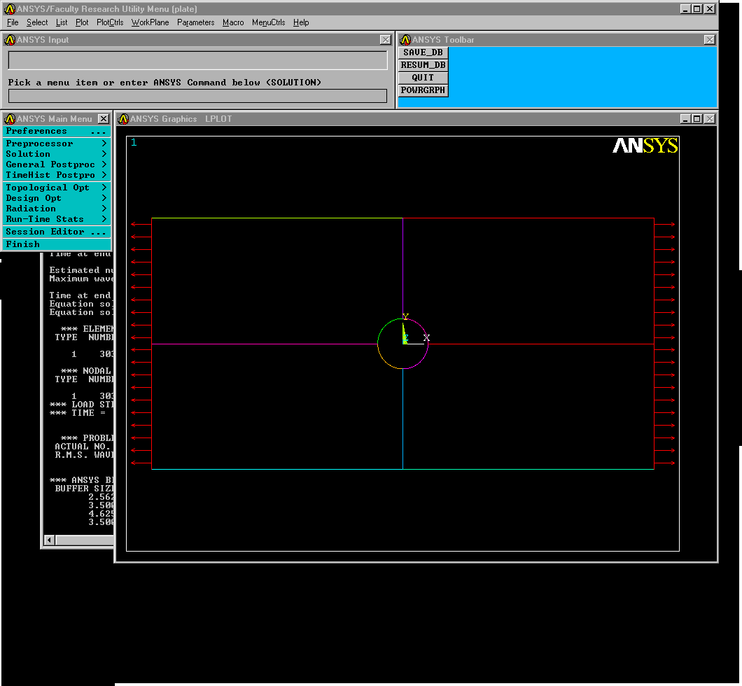
Task: Open the Help menu
Action: [x=300, y=22]
